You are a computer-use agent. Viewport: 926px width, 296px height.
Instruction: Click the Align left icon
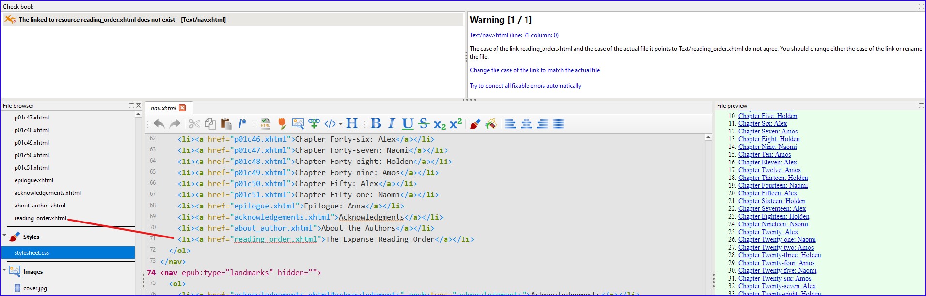click(511, 124)
